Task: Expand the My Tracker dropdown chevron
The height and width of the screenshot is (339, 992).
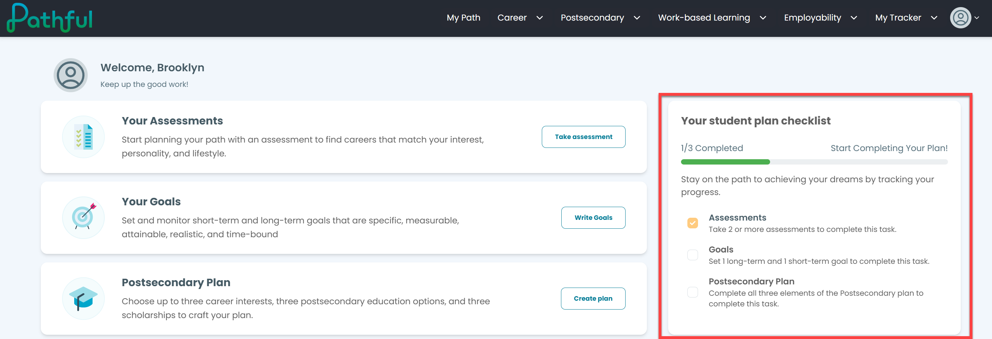Action: point(934,18)
